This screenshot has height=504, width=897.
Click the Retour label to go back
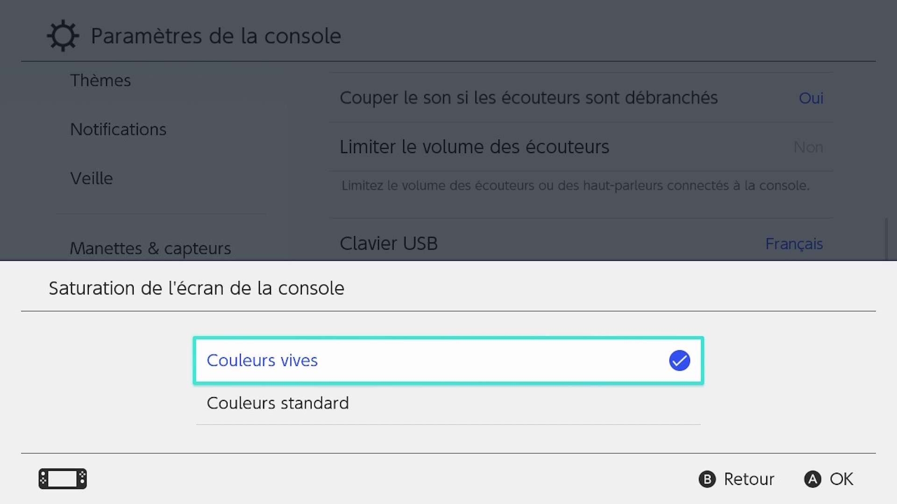pyautogui.click(x=749, y=479)
